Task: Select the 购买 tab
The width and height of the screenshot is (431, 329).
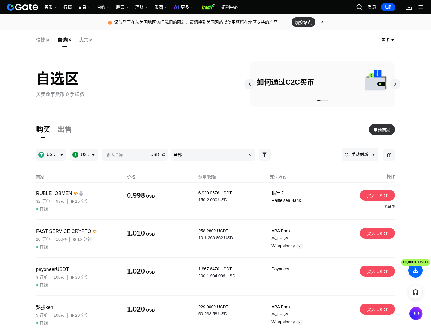Action: [x=43, y=130]
